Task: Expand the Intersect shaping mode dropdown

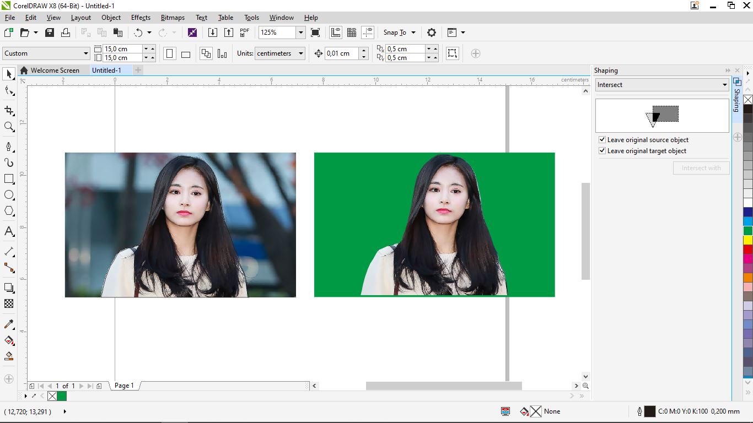Action: [x=724, y=85]
